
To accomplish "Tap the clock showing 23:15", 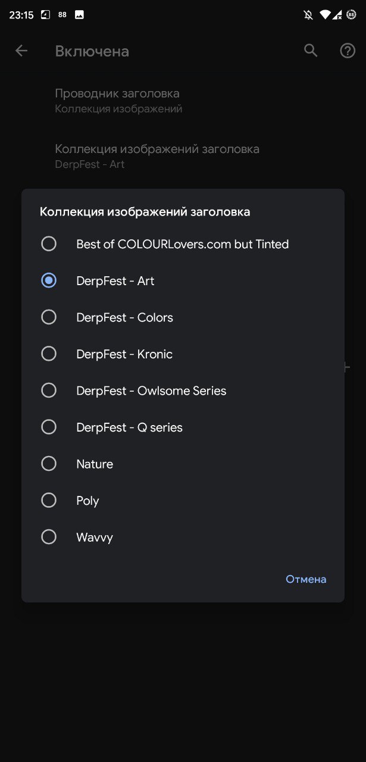I will coord(21,15).
